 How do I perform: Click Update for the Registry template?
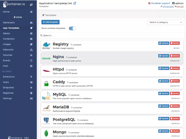pos(164,43)
